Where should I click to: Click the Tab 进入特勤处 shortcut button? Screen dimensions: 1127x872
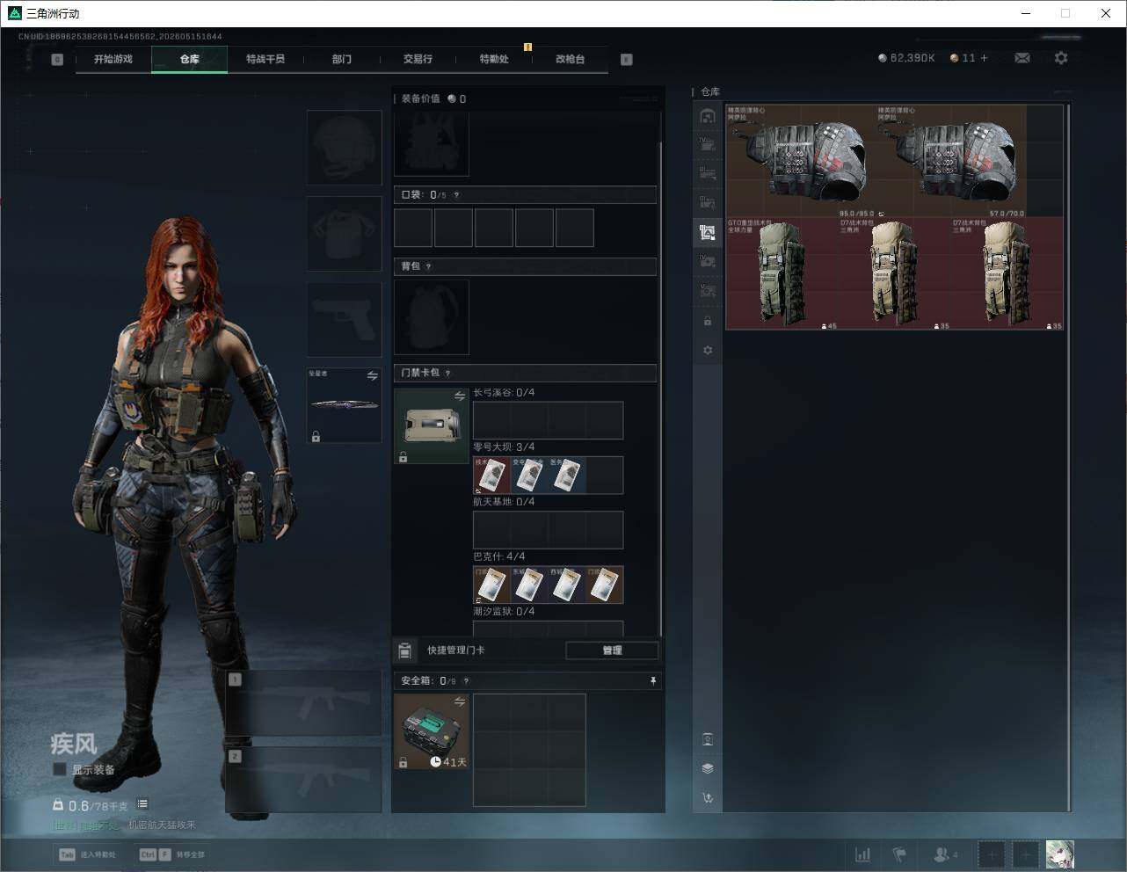coord(88,854)
